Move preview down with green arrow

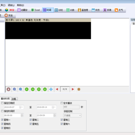click(x=45, y=89)
